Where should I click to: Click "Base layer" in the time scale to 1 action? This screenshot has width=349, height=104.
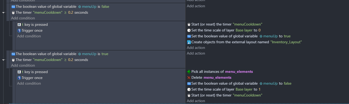tap(244, 89)
